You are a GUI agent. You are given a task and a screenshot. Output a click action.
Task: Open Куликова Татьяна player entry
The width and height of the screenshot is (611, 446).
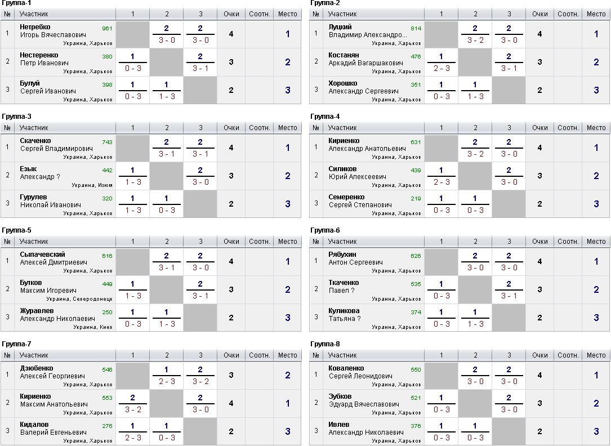[x=345, y=314]
